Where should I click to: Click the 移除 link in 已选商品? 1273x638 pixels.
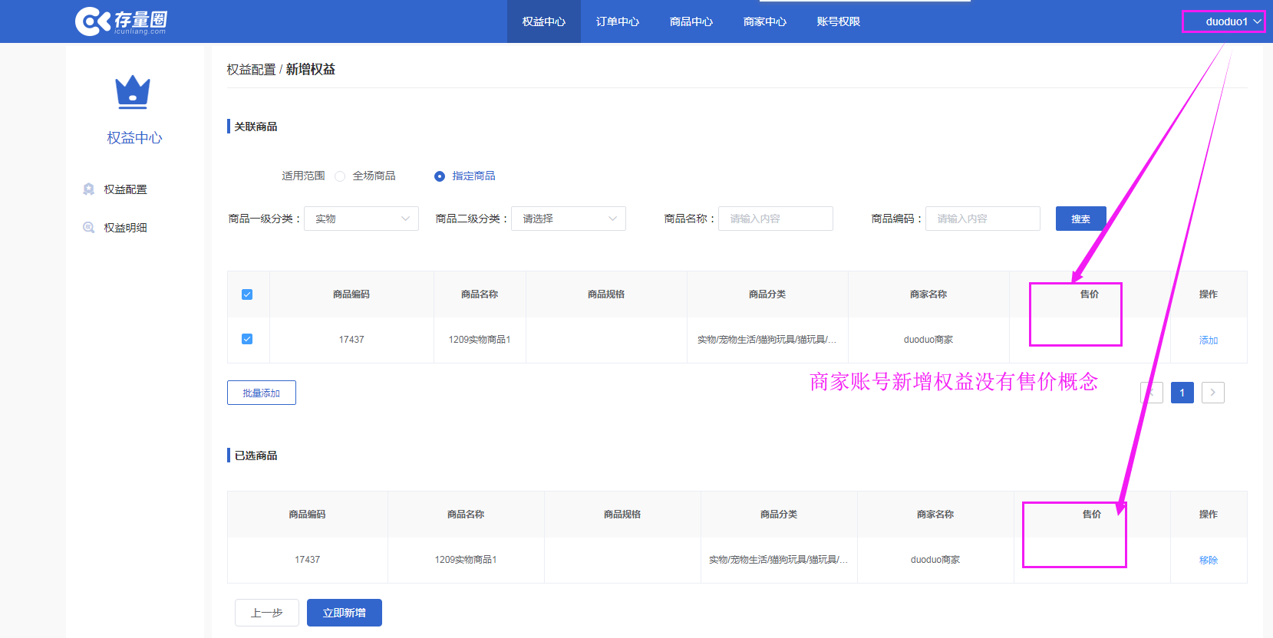[x=1209, y=560]
